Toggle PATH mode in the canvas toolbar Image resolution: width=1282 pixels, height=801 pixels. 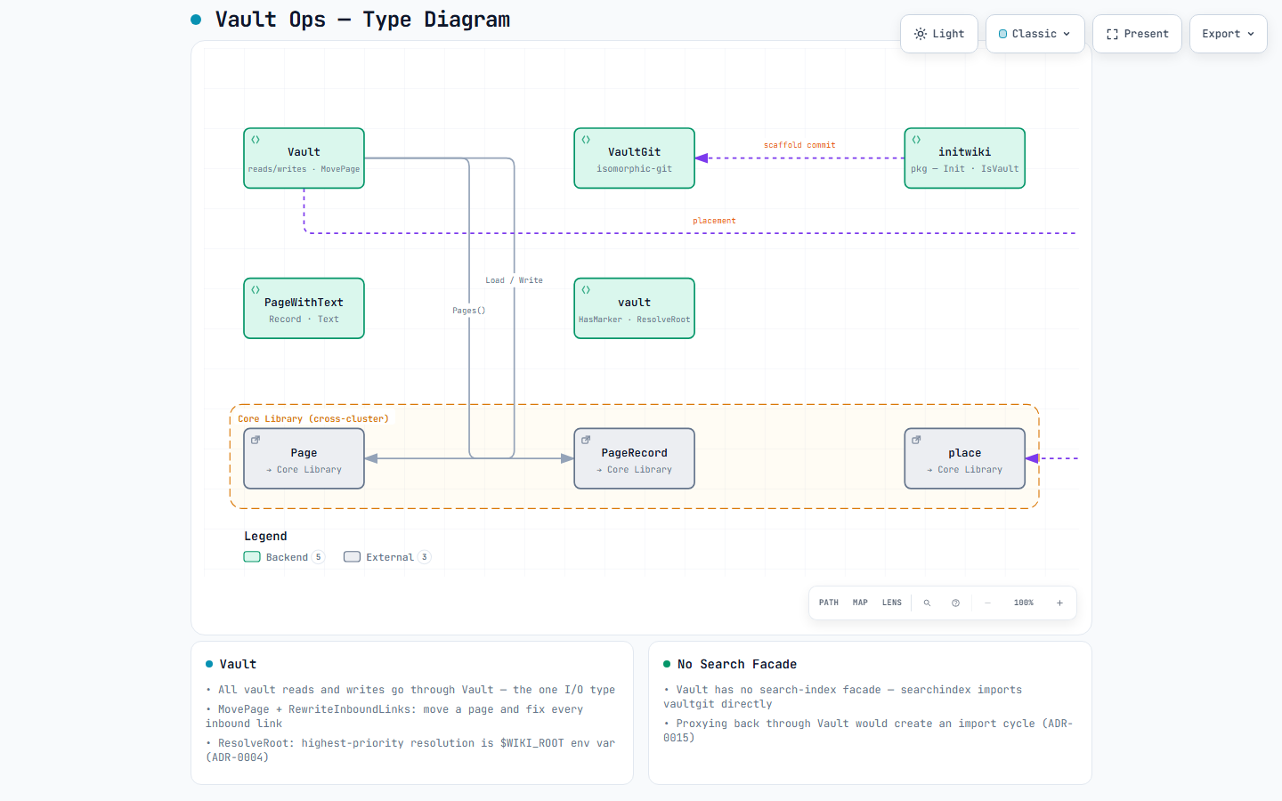pos(829,603)
